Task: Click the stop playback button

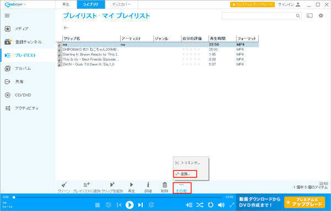Action: 97,205
